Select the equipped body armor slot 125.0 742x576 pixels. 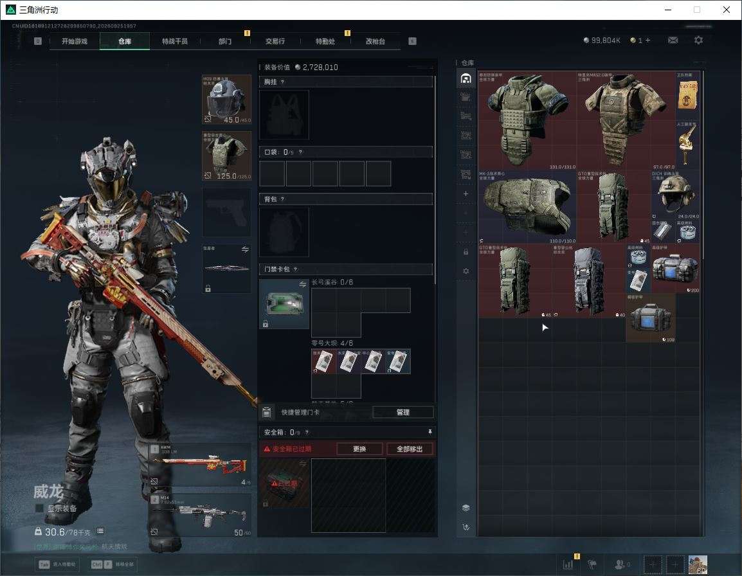pos(227,156)
